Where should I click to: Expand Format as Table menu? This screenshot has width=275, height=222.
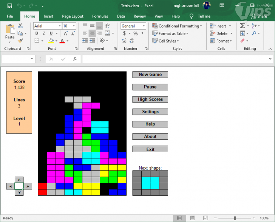coord(170,33)
